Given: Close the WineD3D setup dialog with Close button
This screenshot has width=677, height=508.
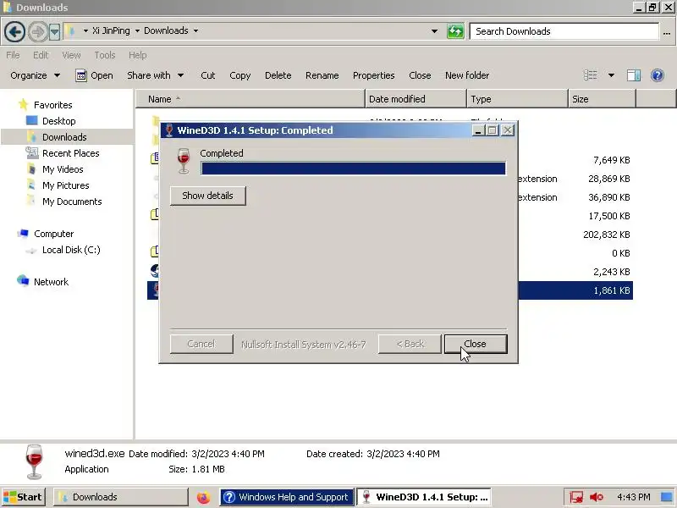Looking at the screenshot, I should click(476, 344).
